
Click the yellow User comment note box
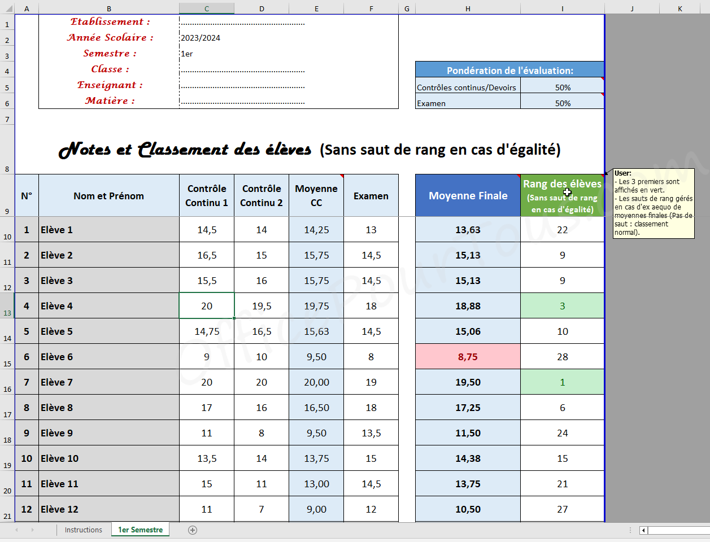(654, 204)
